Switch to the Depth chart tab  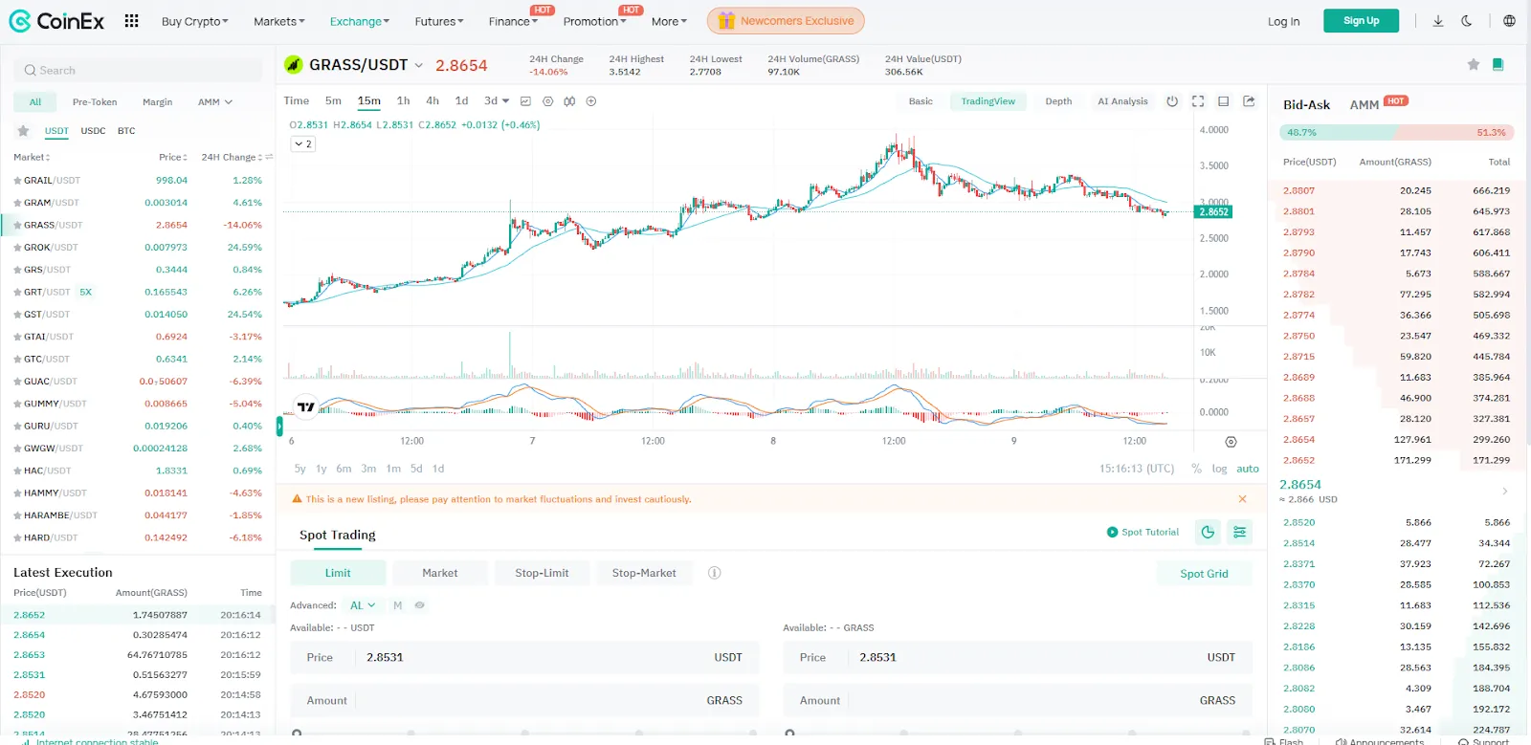(x=1058, y=101)
